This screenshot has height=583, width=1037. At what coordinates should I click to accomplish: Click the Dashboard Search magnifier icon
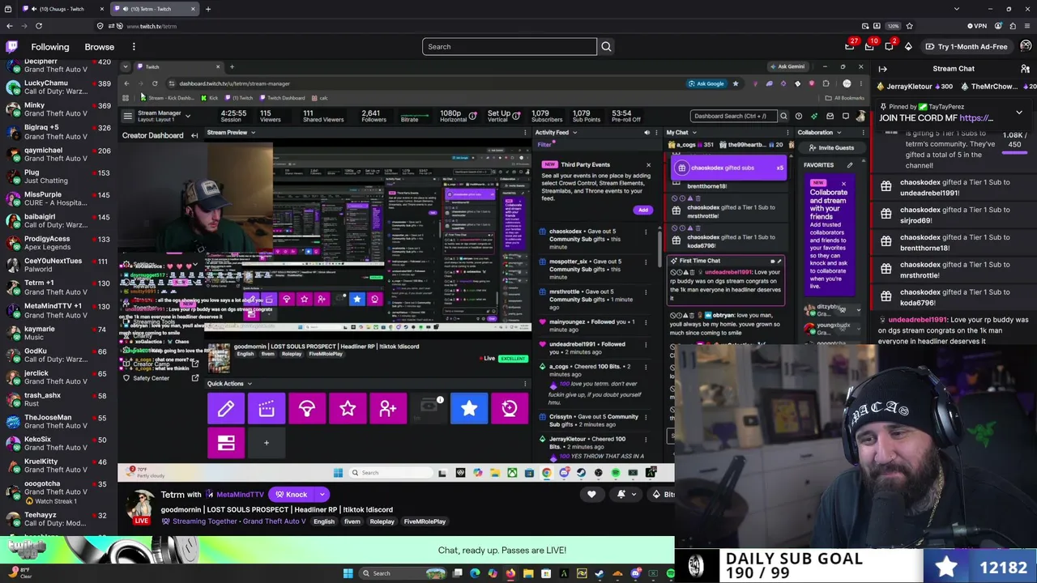pyautogui.click(x=783, y=116)
